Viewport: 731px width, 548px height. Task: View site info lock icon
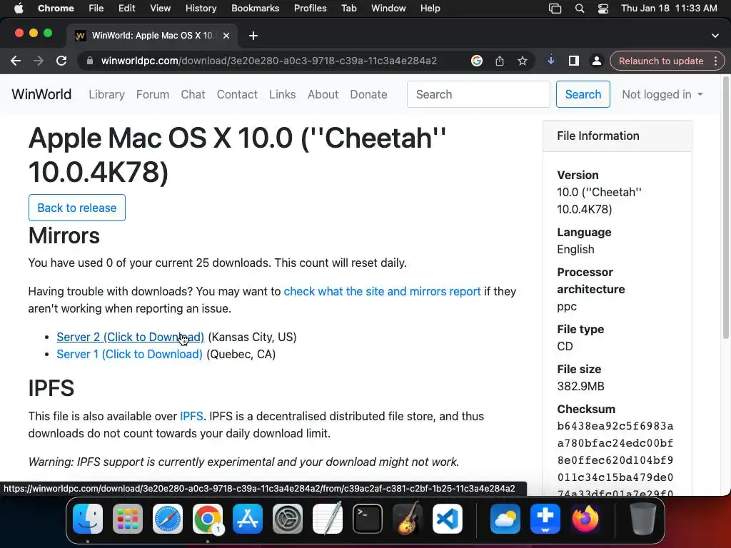90,61
